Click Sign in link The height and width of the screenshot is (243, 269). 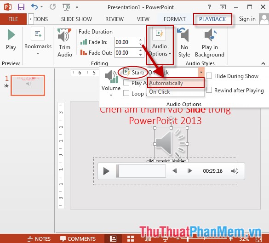pos(247,19)
